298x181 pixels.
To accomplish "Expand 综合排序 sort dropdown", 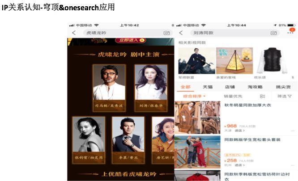I will click(x=194, y=96).
